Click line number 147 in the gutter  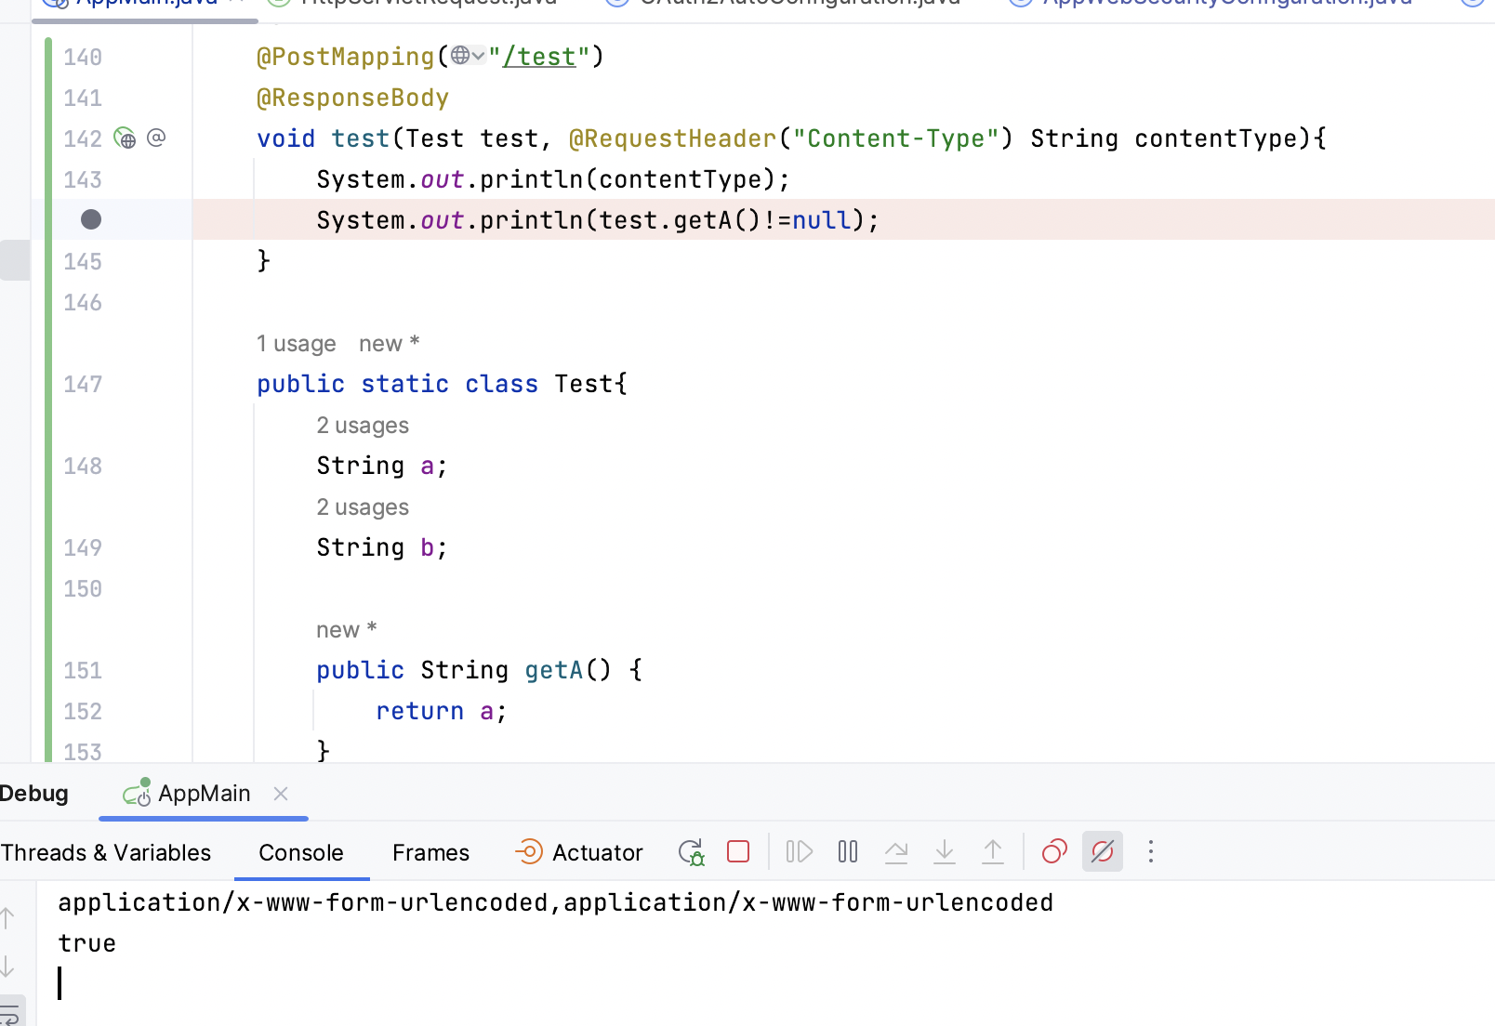tap(83, 385)
